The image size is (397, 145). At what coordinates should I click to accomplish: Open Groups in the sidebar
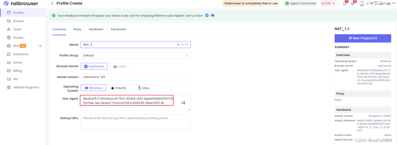[x=22, y=21]
